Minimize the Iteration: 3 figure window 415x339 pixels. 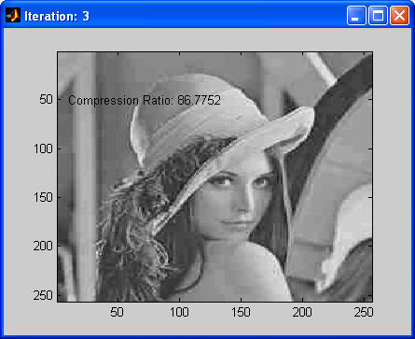point(356,15)
